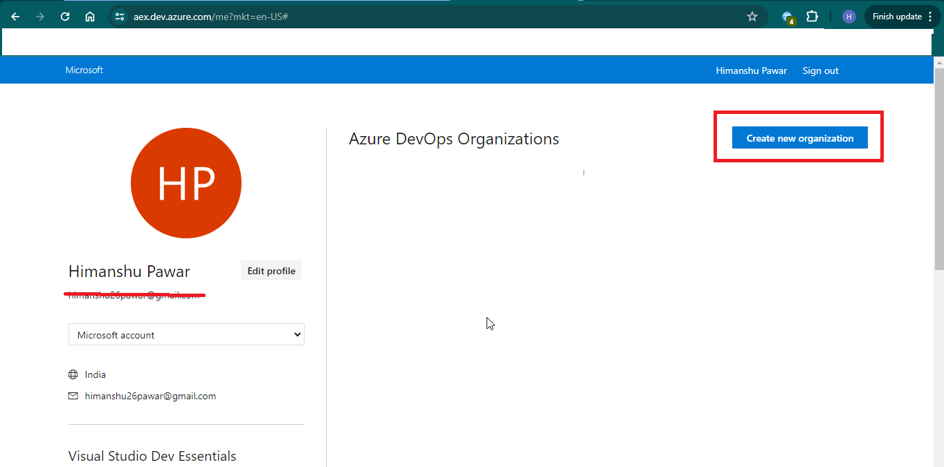This screenshot has height=467, width=944.
Task: Edit the user profile
Action: coord(271,270)
